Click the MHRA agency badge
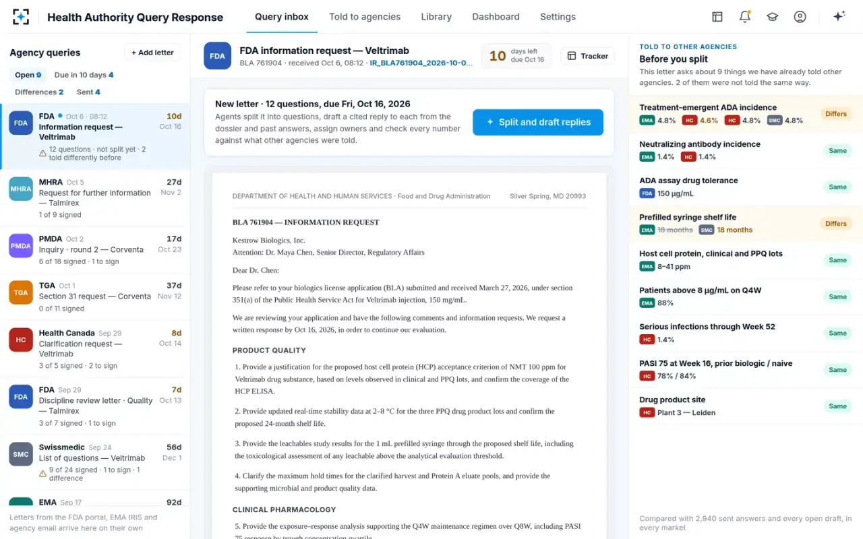Screen dimensions: 863x539 (21, 189)
